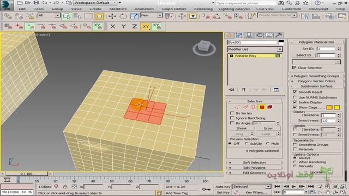This screenshot has height=196, width=349.
Task: Restrict transform to Y axis
Action: 124,27
